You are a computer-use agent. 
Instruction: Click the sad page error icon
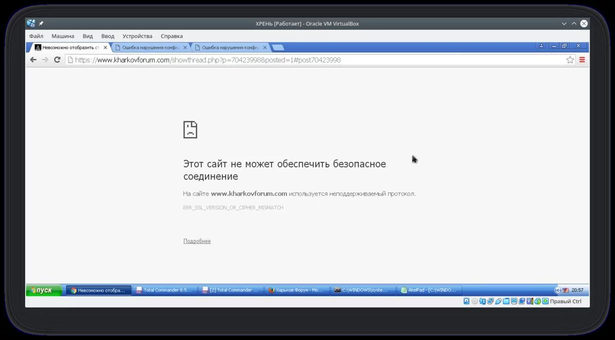190,130
